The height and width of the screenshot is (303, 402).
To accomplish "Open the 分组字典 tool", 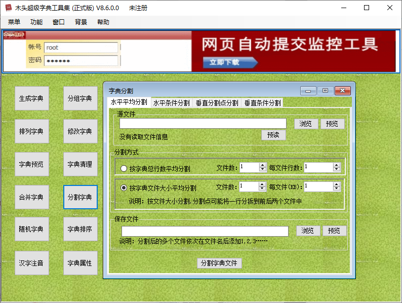I will (x=80, y=98).
